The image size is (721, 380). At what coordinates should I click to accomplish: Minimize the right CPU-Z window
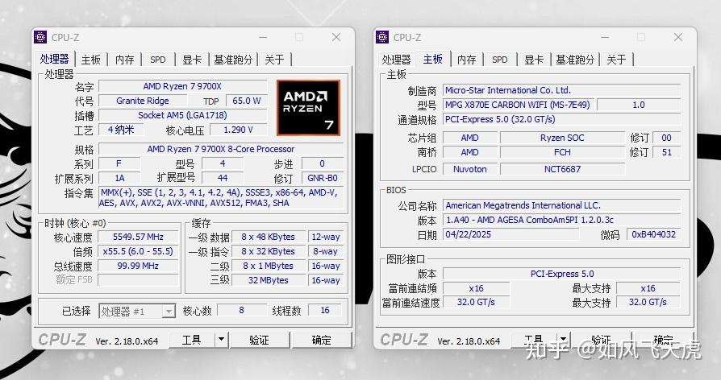click(x=605, y=37)
